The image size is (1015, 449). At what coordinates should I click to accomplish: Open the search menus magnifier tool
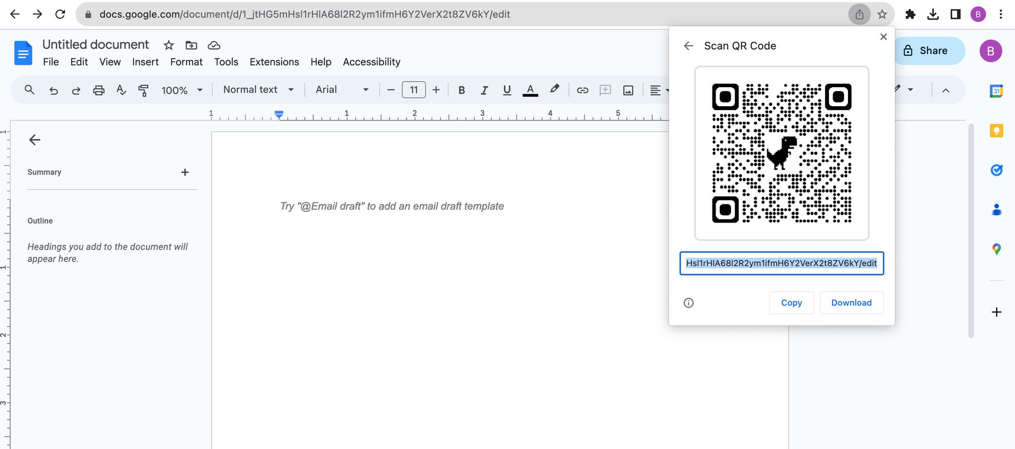tap(29, 90)
